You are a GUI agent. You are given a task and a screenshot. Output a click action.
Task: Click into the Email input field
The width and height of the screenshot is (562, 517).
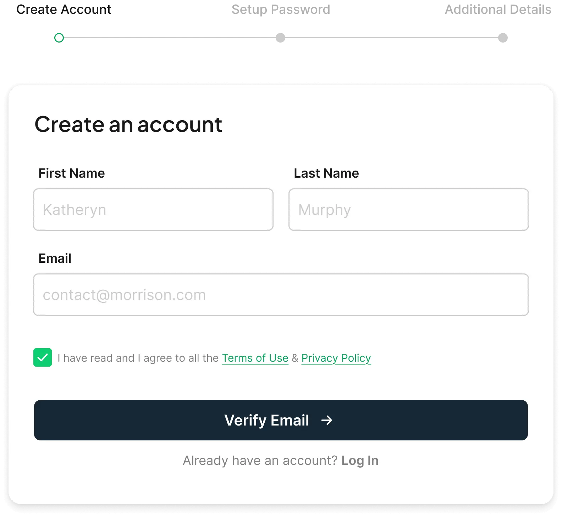click(281, 295)
